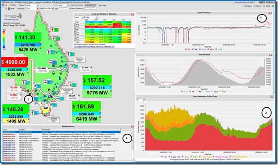278x165 pixels.
Task: Click the playback control strip
Action: (90, 5)
